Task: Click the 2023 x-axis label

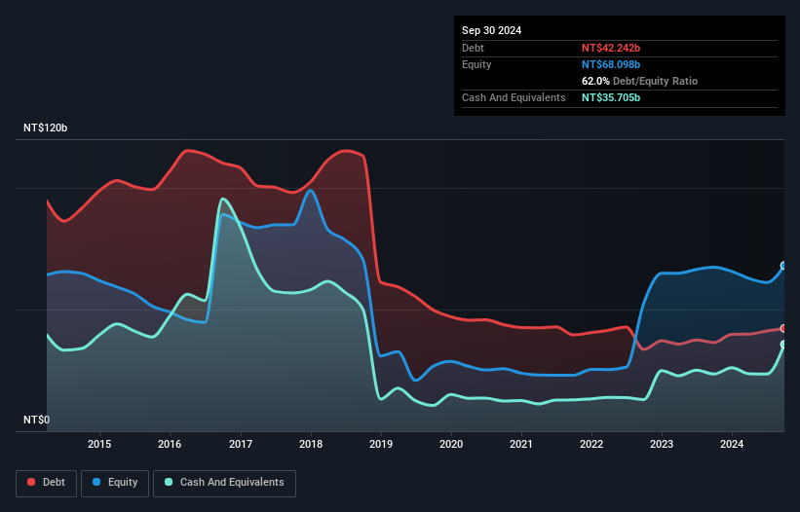Action: click(662, 444)
